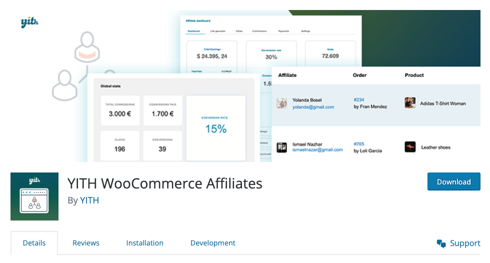
Task: Click the Payments tab in banner mockup
Action: [x=283, y=31]
